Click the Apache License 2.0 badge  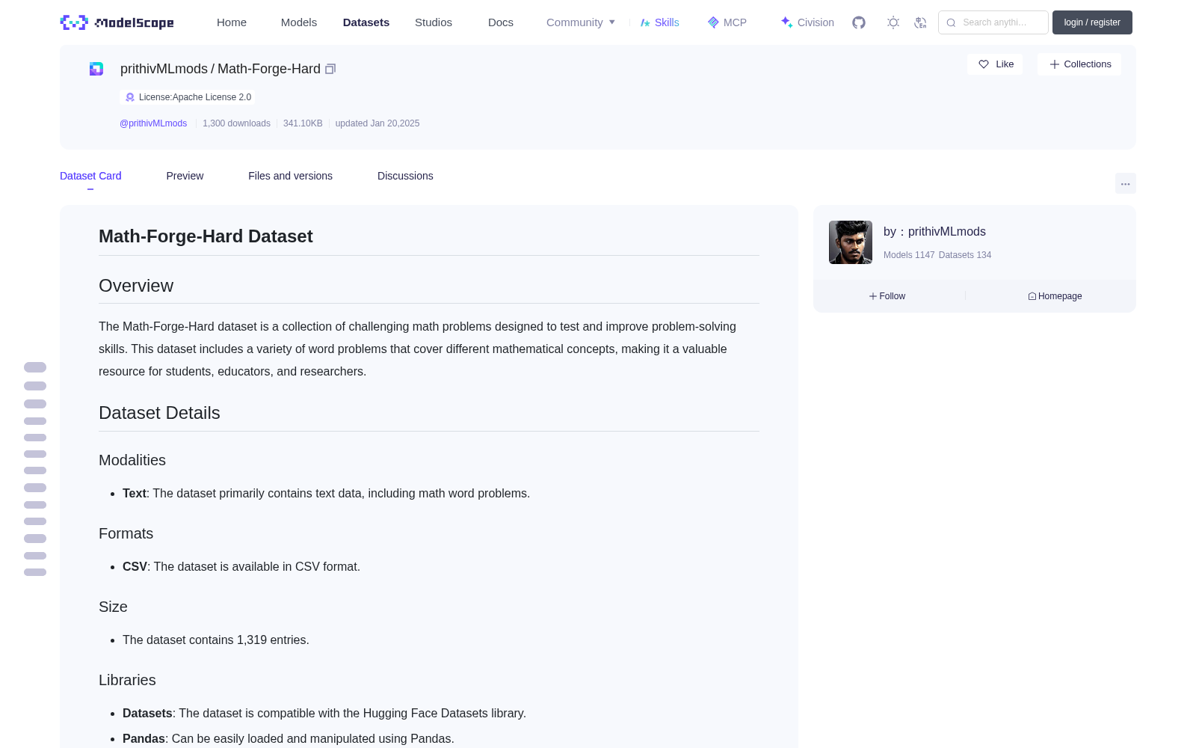[188, 97]
